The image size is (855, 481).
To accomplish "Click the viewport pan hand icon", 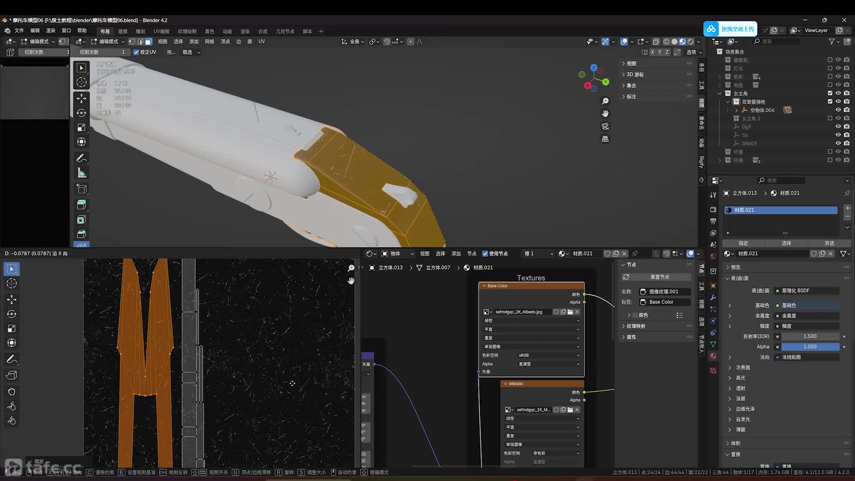I will (605, 114).
